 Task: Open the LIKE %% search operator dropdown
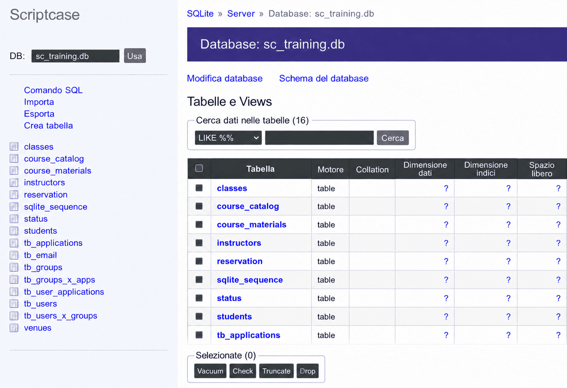click(x=228, y=138)
